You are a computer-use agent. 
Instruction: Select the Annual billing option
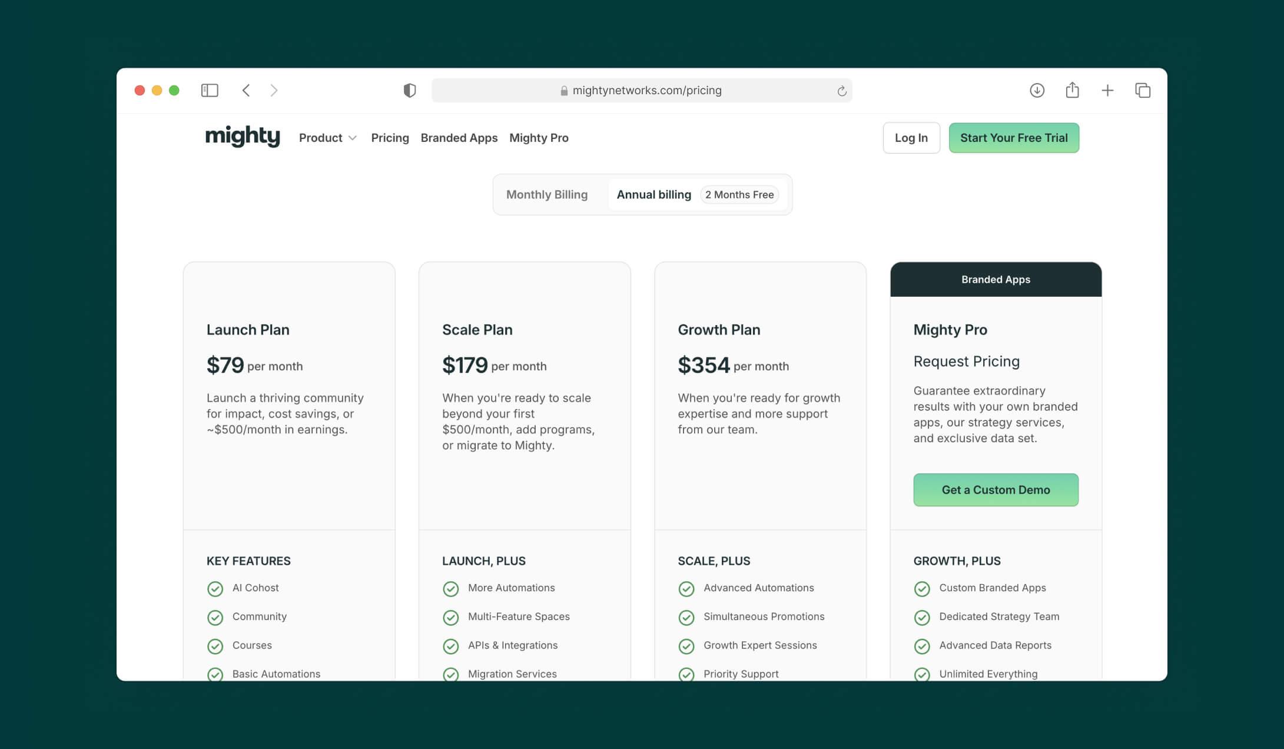click(653, 194)
